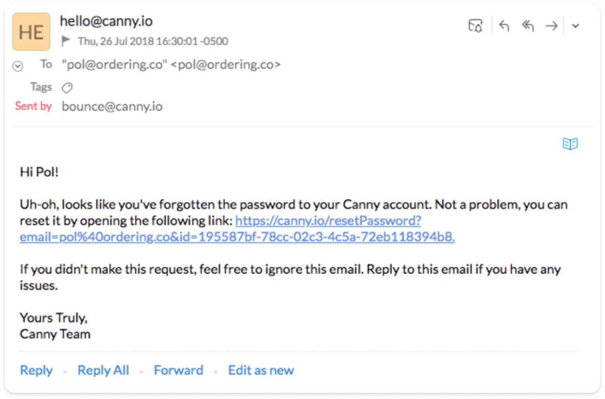Viewport: 605px width, 399px height.
Task: Click the Tags label
Action: 41,87
